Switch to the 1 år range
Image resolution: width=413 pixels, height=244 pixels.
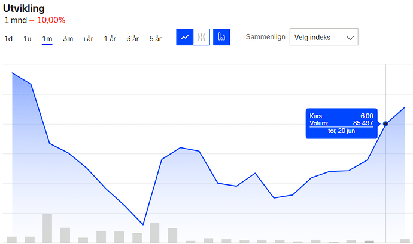(x=110, y=39)
